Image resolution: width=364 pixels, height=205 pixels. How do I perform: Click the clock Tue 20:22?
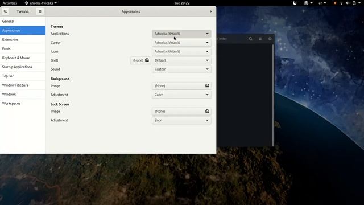(x=182, y=3)
